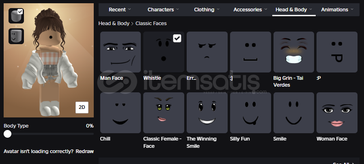Open the Man Face name link
Viewport: 364px width, 164px height.
pos(112,78)
